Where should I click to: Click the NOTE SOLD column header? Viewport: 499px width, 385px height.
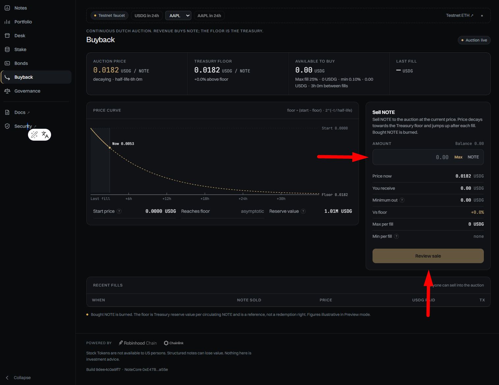(x=249, y=300)
